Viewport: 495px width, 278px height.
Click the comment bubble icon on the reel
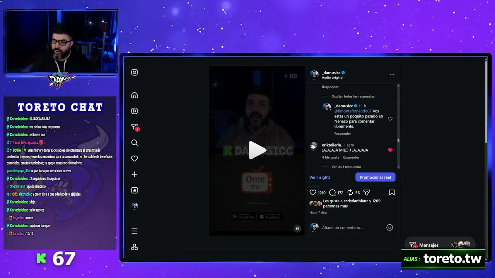pos(332,193)
